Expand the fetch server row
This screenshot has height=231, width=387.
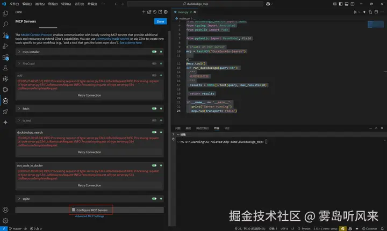click(x=19, y=109)
